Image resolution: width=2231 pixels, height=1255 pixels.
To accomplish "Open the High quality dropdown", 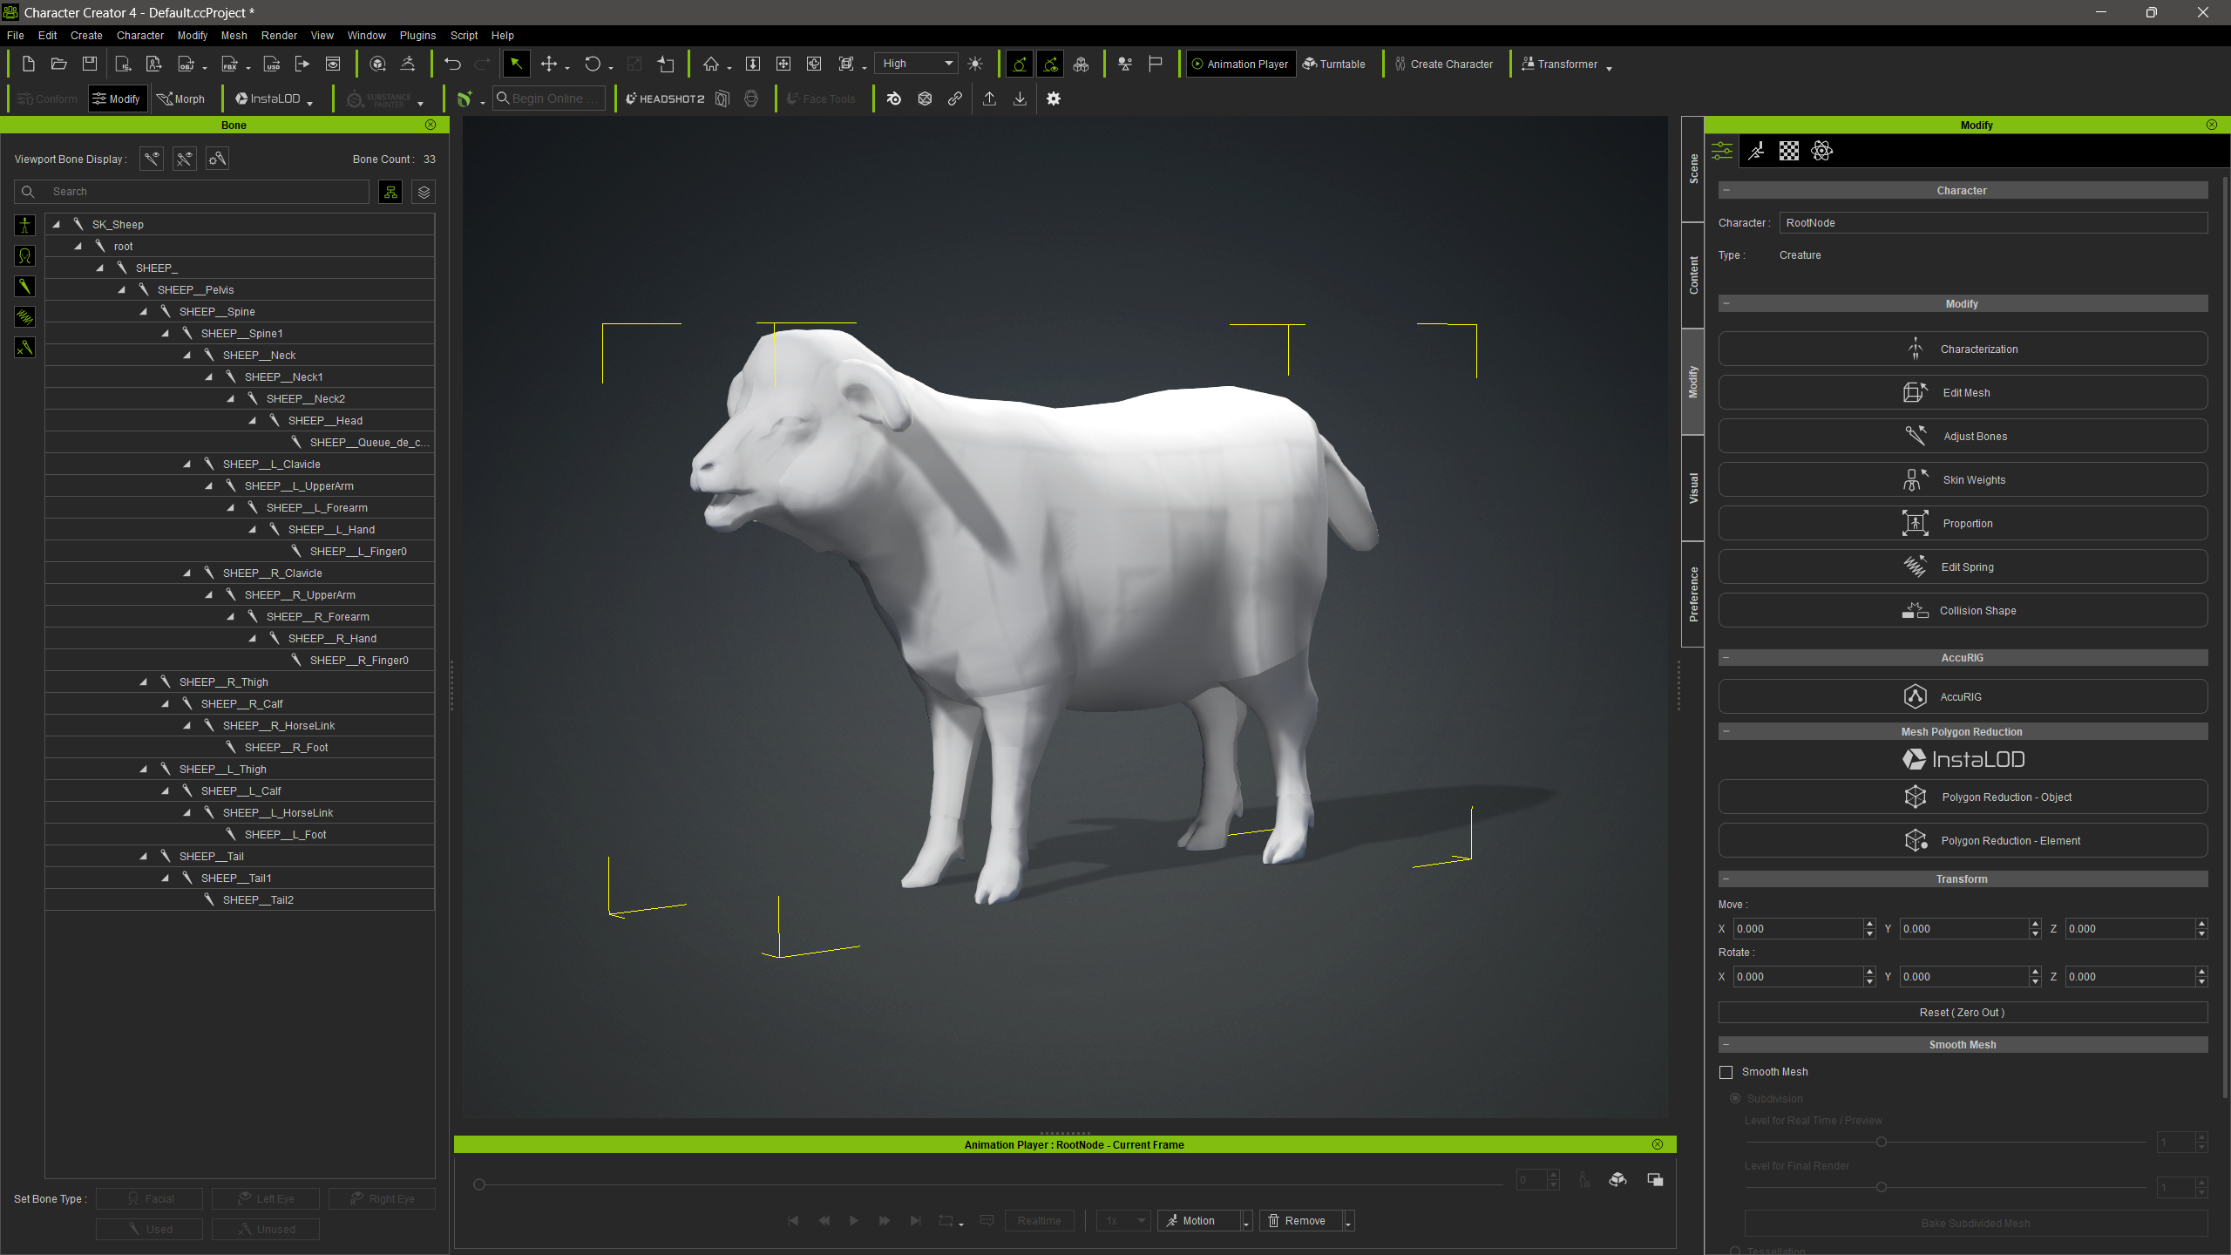I will [x=917, y=64].
